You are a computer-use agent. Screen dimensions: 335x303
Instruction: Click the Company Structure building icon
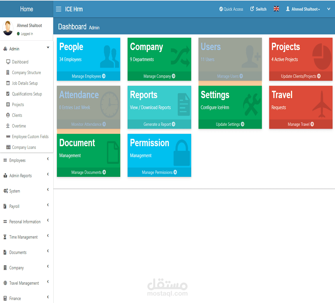(8, 72)
